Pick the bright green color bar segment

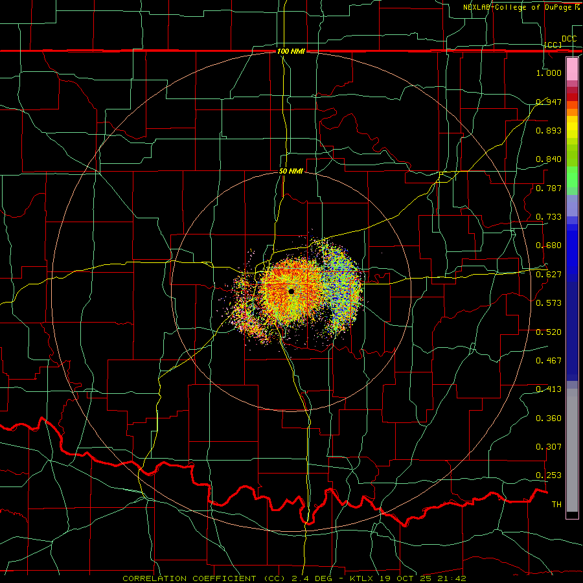click(x=572, y=177)
